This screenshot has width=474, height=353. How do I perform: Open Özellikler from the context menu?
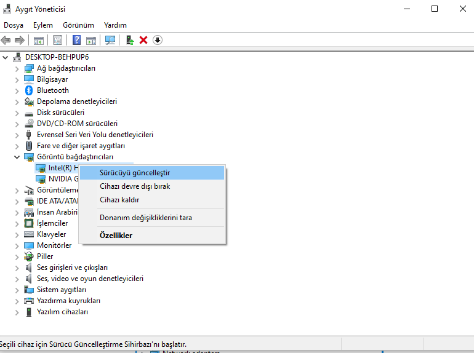[116, 236]
